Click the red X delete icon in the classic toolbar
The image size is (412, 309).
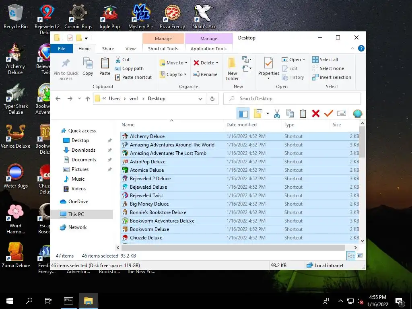(316, 113)
